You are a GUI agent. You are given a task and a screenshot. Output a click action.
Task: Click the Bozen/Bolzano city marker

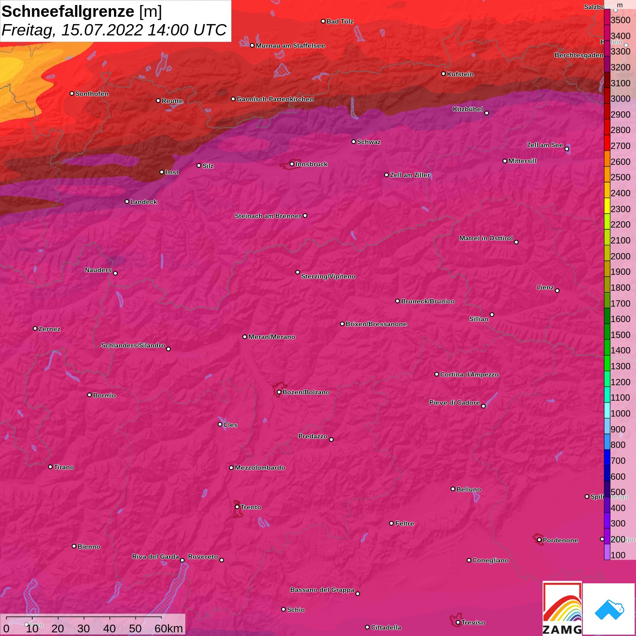pos(279,392)
